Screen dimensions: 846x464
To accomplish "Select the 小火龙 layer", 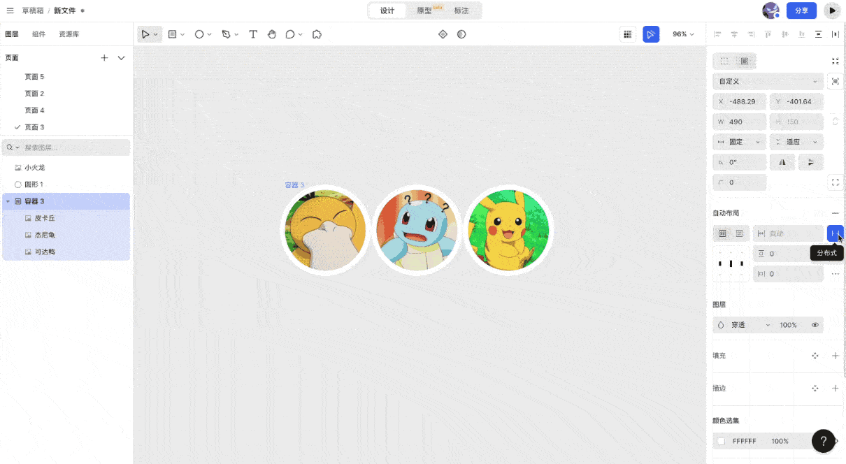I will (66, 168).
